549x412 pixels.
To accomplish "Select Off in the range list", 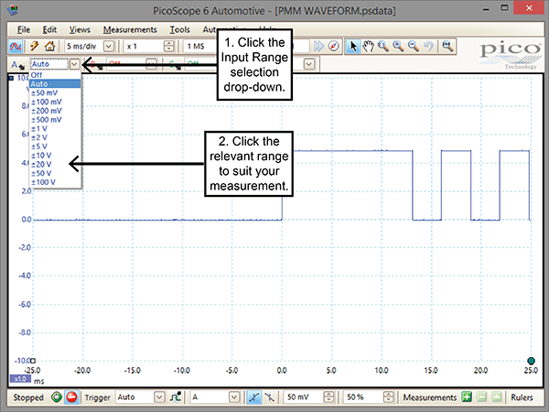I will [55, 75].
